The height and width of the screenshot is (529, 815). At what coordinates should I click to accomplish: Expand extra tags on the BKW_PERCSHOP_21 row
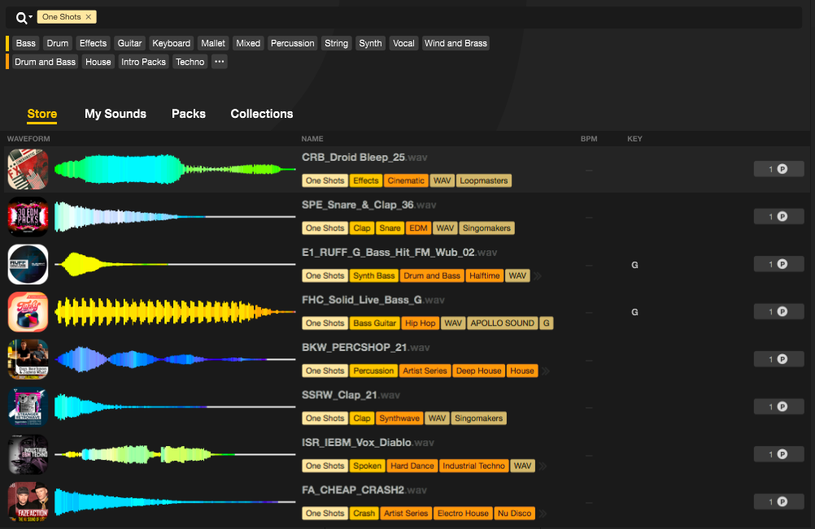tap(545, 371)
